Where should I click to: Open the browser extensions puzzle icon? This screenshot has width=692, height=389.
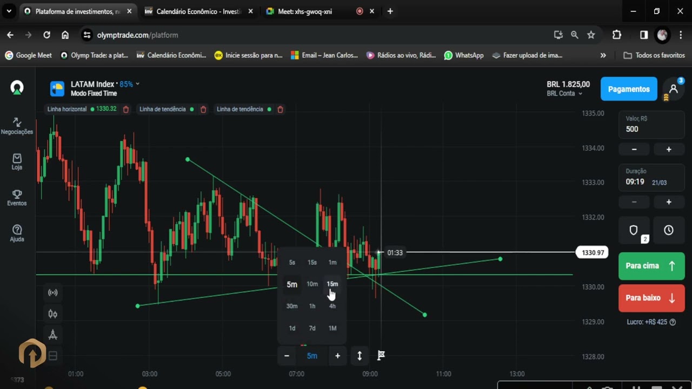tap(617, 35)
